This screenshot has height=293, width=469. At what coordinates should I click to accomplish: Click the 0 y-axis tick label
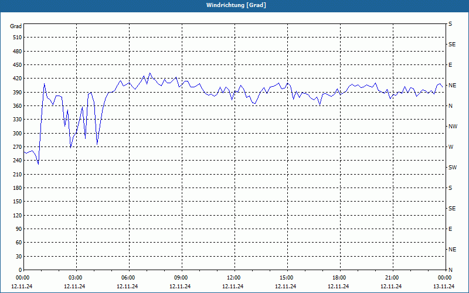pos(20,270)
